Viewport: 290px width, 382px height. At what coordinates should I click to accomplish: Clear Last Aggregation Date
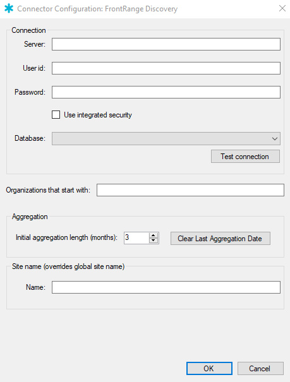[221, 238]
